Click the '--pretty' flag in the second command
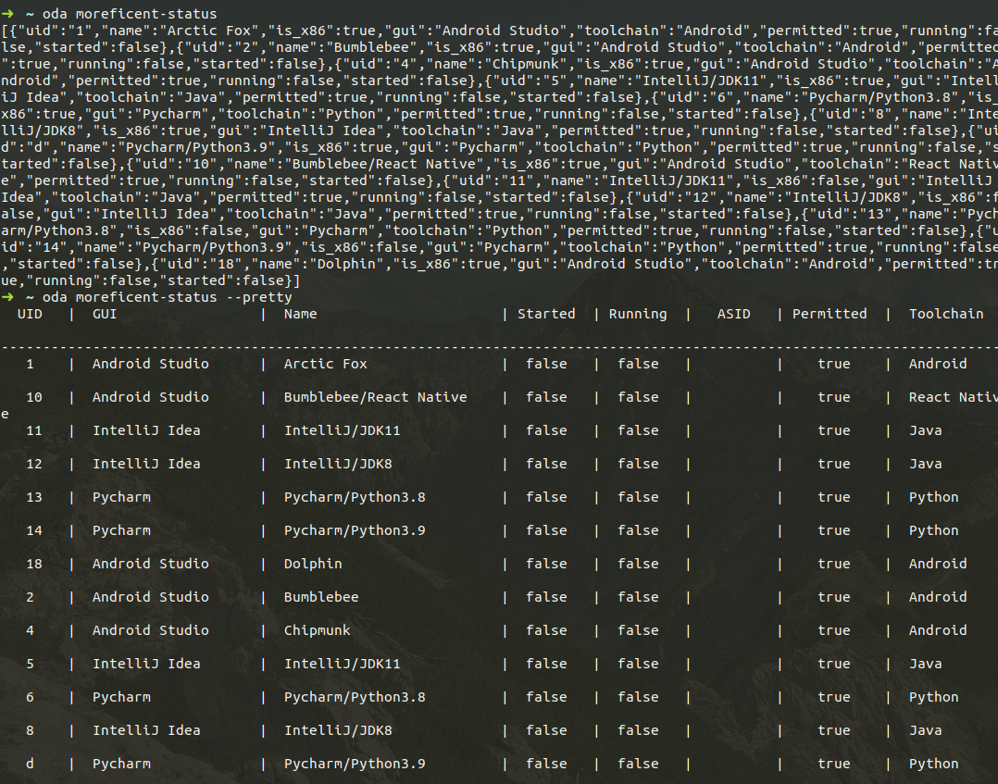Screen dimensions: 998x784 tap(263, 297)
